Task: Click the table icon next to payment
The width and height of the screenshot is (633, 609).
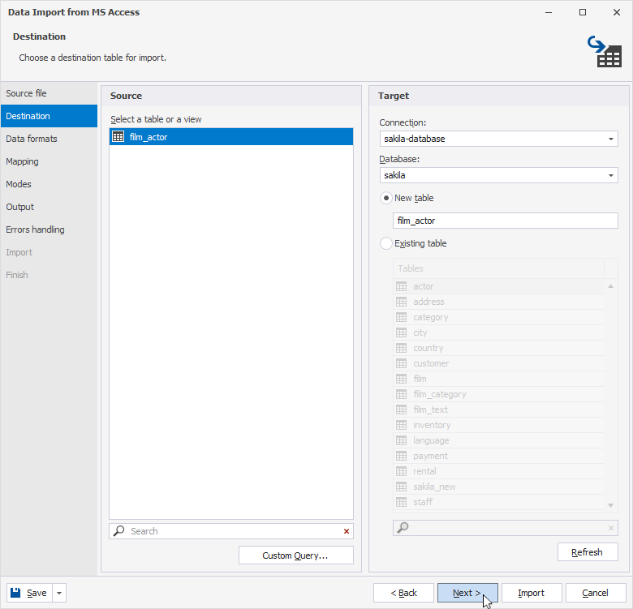Action: (x=401, y=456)
